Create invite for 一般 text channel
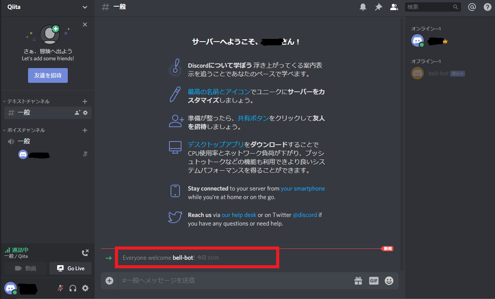 click(x=78, y=113)
